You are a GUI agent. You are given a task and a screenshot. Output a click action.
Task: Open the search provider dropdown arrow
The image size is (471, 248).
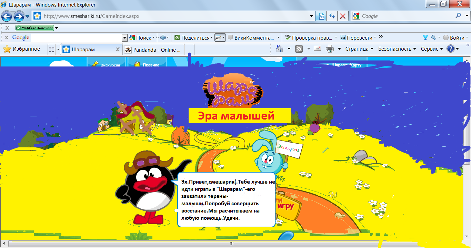(467, 16)
